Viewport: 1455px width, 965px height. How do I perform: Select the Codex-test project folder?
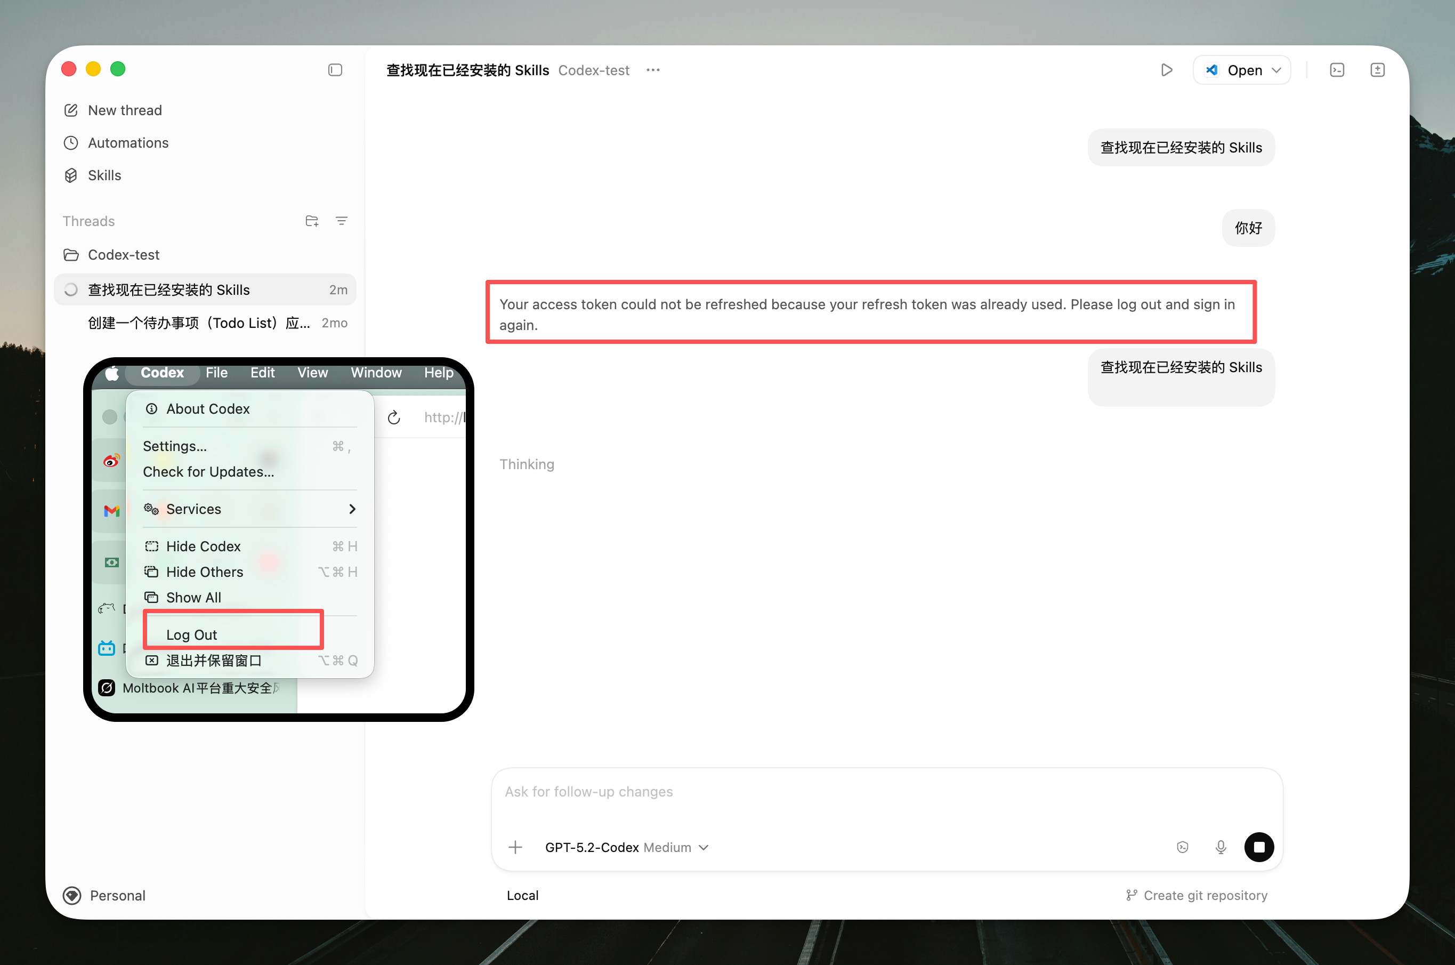123,255
